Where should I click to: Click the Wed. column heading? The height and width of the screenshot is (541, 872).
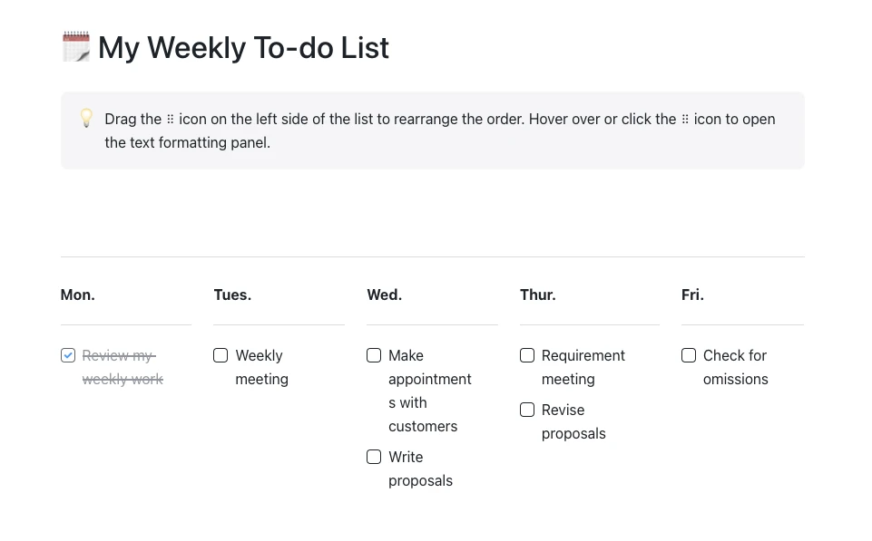tap(385, 295)
